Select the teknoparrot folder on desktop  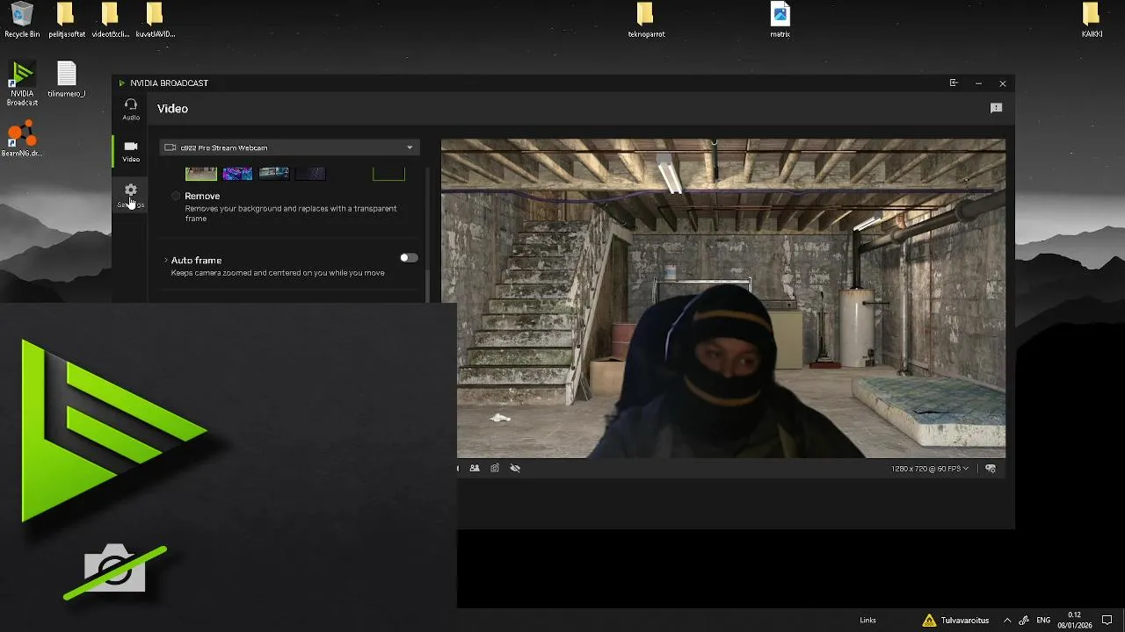click(x=646, y=20)
